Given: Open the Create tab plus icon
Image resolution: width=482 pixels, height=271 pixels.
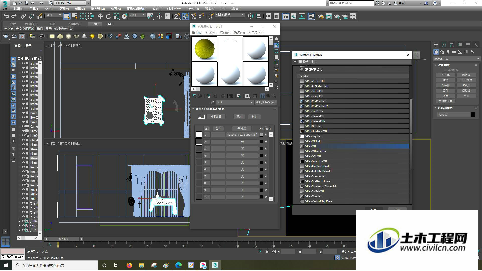Looking at the screenshot, I should click(x=436, y=44).
